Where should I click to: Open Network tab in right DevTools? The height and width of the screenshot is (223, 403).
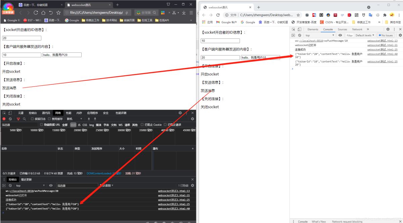[357, 29]
